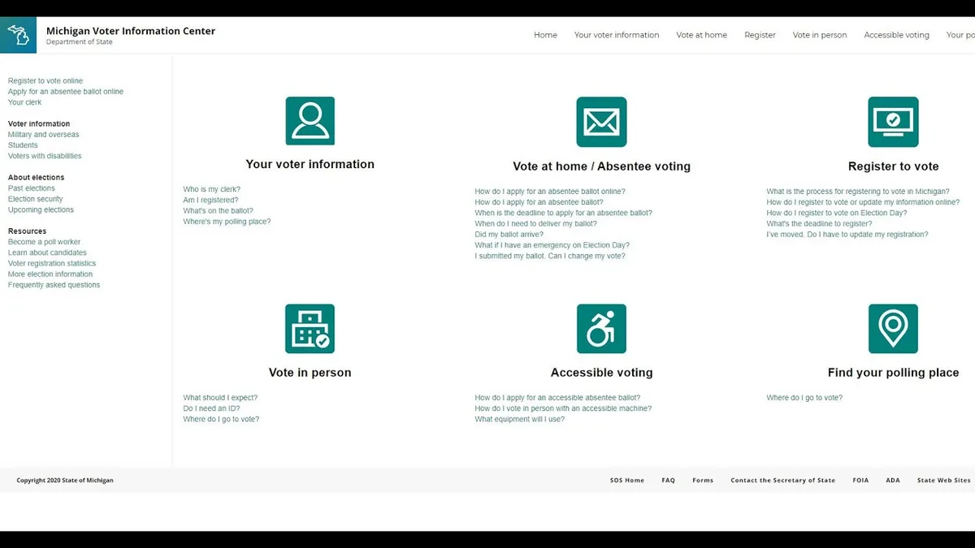Screen dimensions: 975x548
Task: Click the person icon for voter information
Action: [x=310, y=121]
